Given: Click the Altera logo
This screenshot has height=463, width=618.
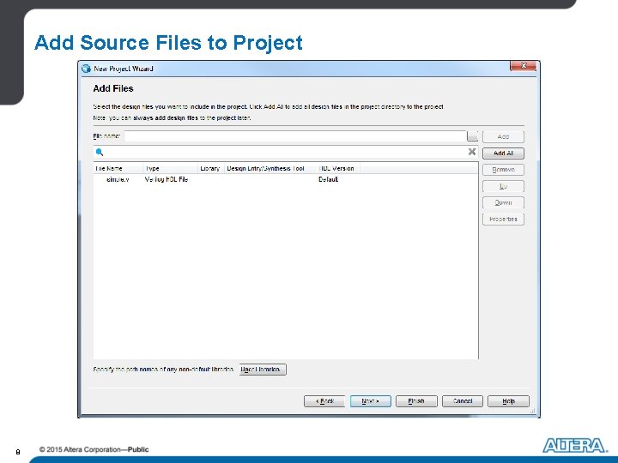Looking at the screenshot, I should click(575, 446).
